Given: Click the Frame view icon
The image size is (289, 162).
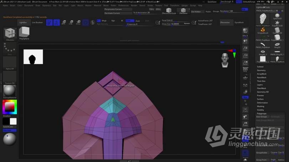Looking at the screenshot, I should (245, 110).
